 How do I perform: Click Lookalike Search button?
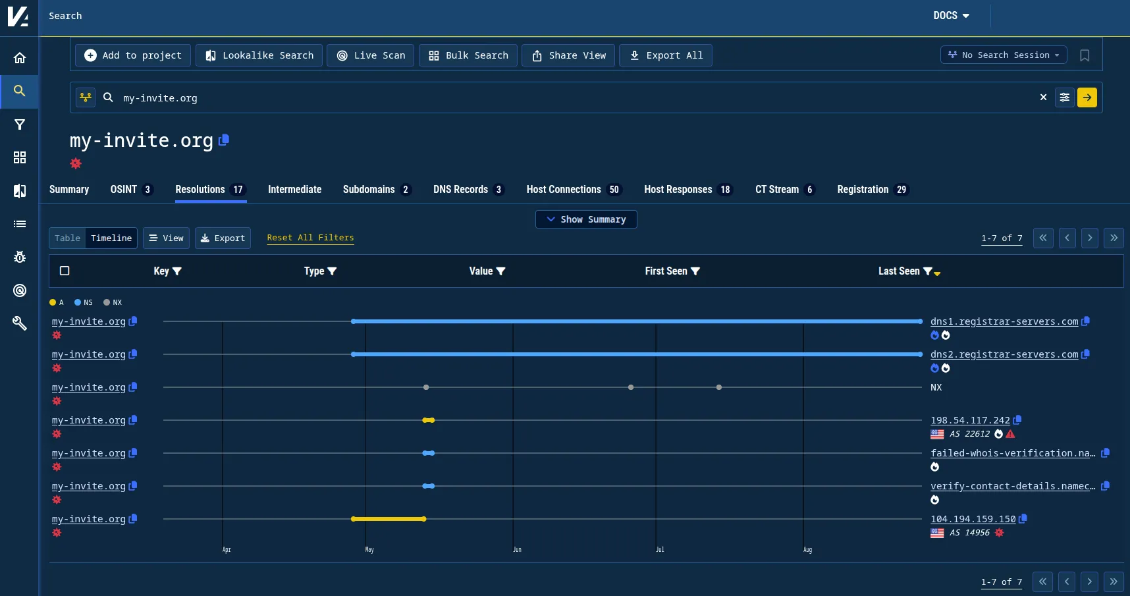pyautogui.click(x=259, y=55)
